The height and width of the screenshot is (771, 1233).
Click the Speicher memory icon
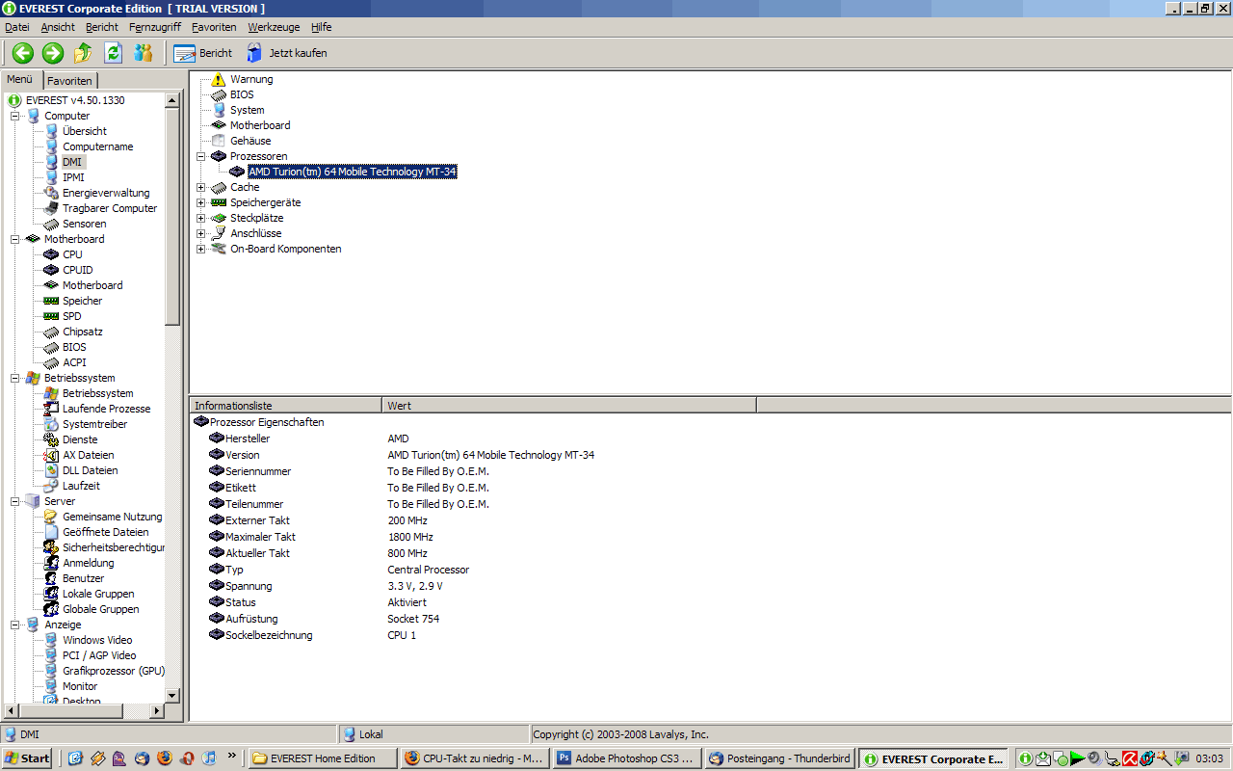(51, 301)
